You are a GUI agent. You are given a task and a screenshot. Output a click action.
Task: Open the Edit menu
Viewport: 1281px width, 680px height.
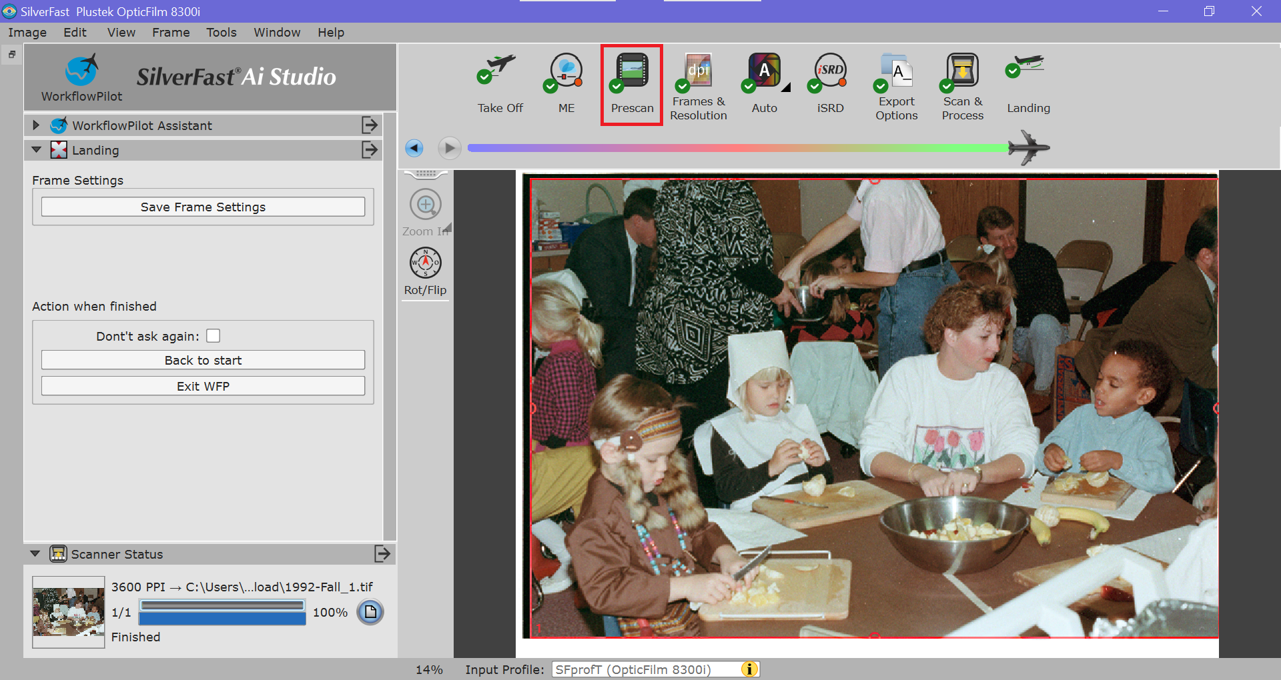(75, 32)
